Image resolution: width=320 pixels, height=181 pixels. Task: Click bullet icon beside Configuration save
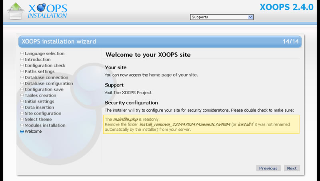[22, 89]
